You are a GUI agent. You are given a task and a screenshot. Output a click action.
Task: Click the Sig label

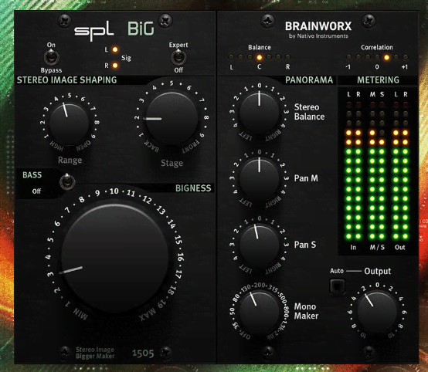click(126, 58)
